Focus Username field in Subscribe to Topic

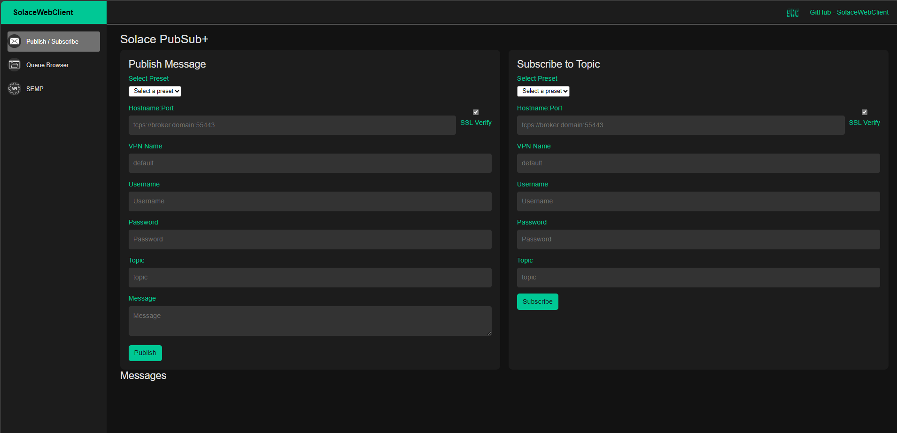[x=698, y=201]
